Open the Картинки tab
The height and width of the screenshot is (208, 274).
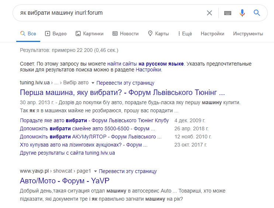coord(90,34)
